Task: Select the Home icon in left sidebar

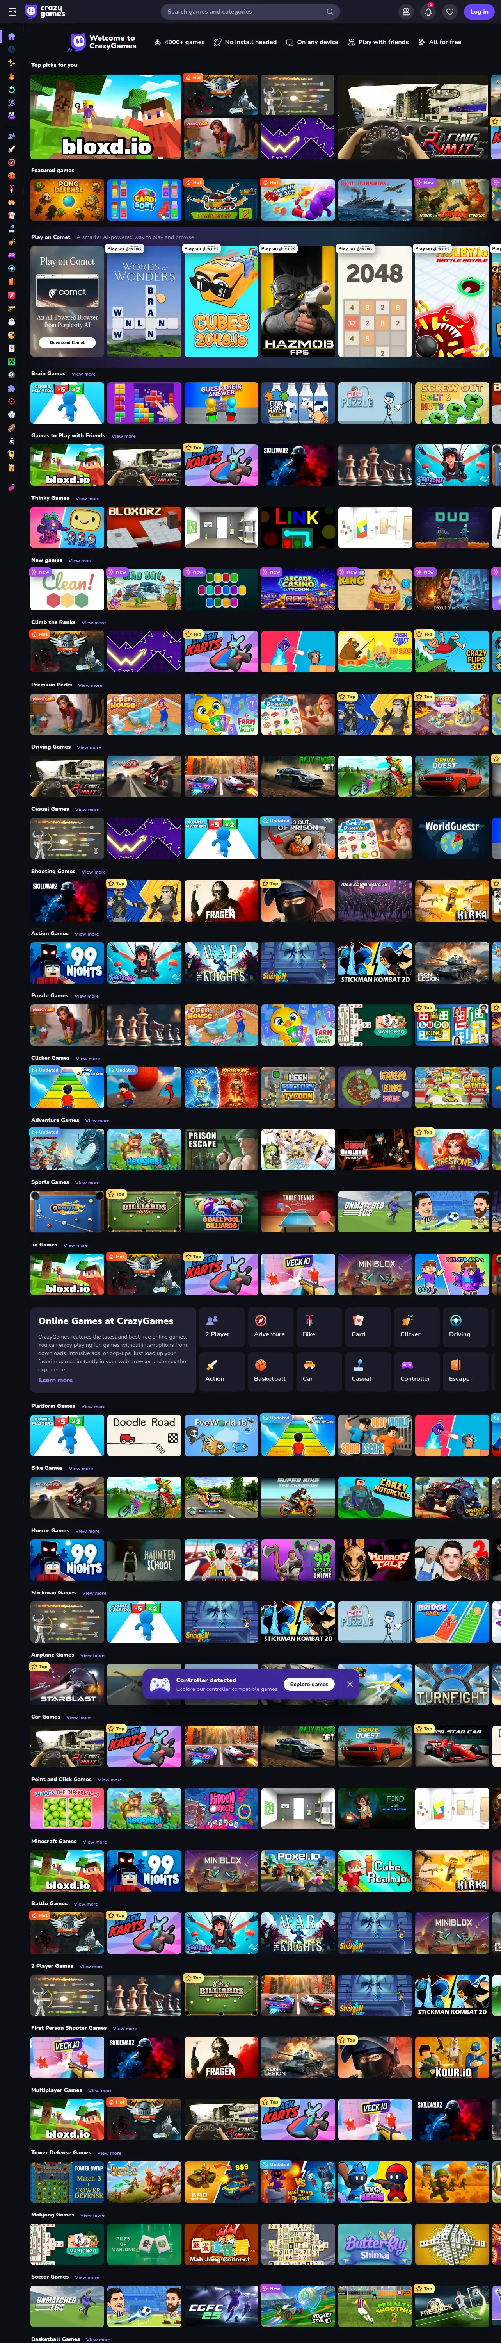Action: click(x=11, y=36)
